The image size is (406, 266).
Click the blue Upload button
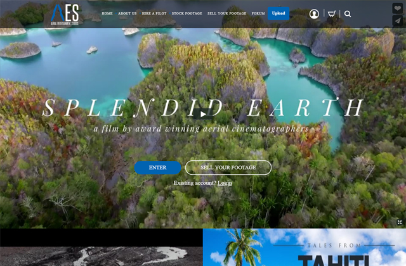click(x=278, y=13)
